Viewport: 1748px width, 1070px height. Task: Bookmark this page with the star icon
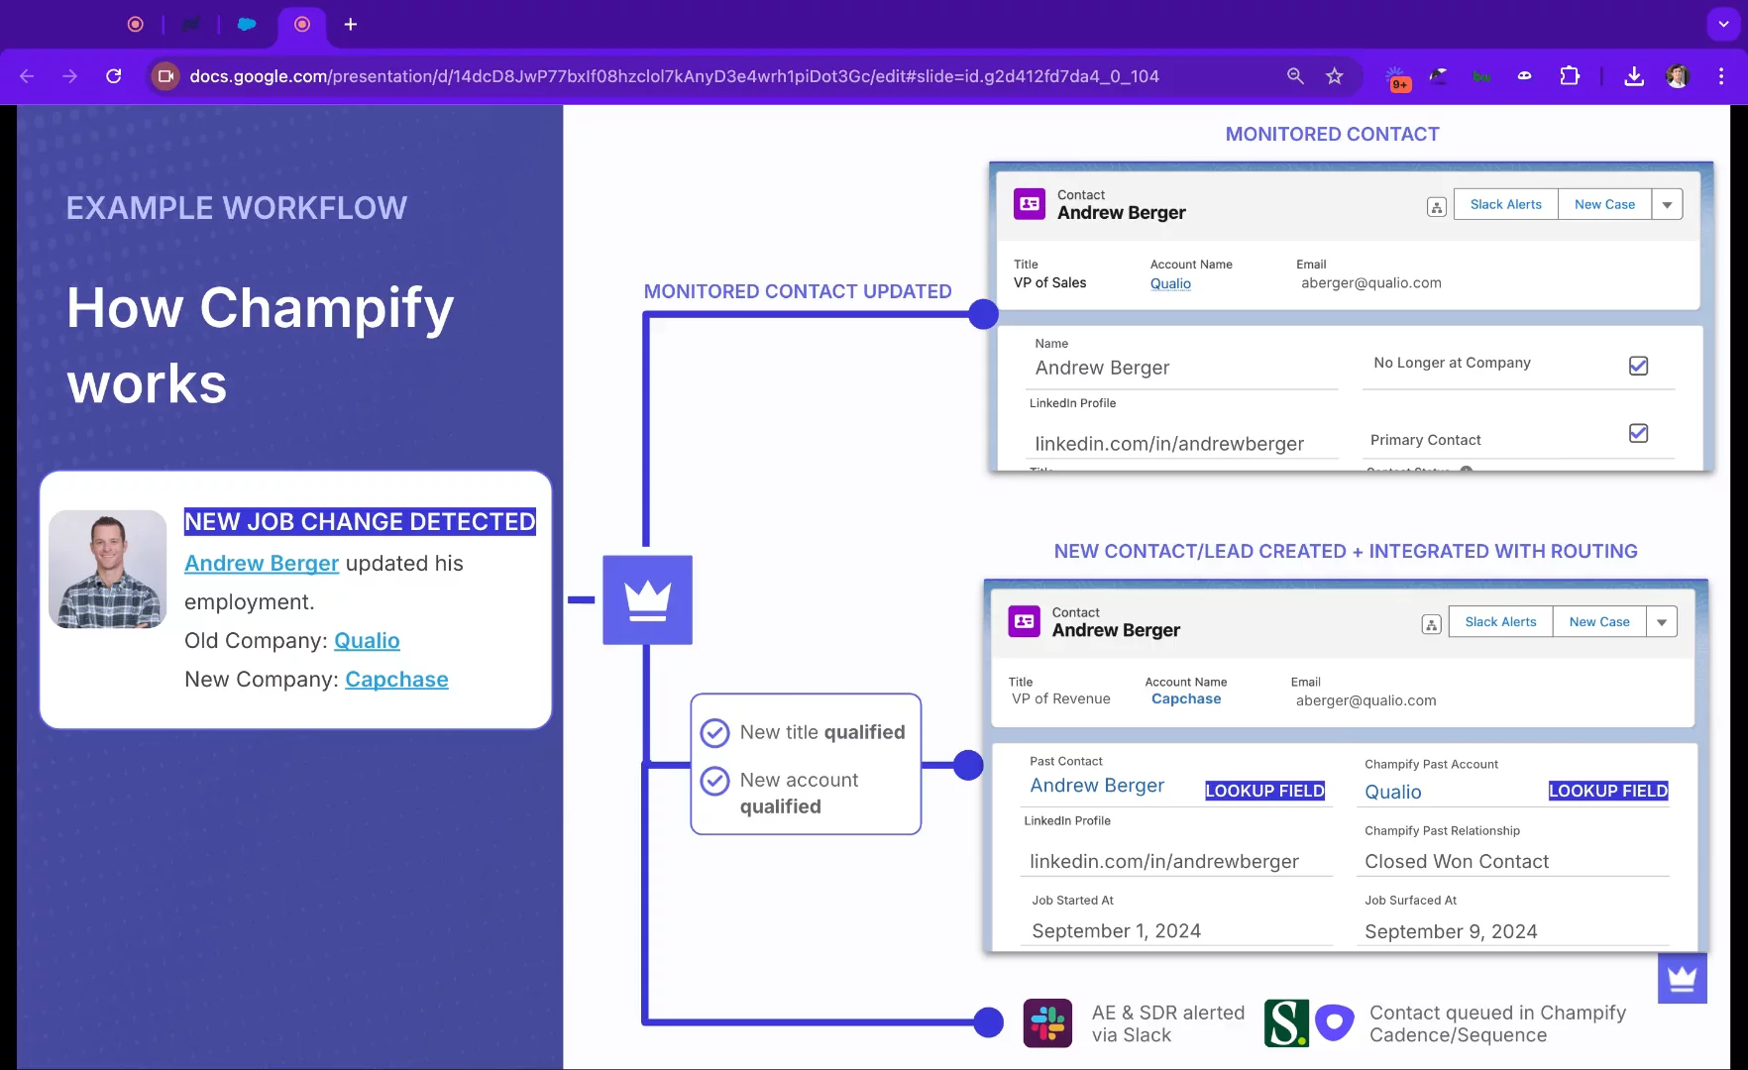(1335, 76)
